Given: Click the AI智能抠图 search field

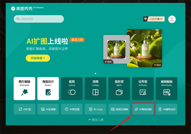Looking at the screenshot, I should [39, 19].
